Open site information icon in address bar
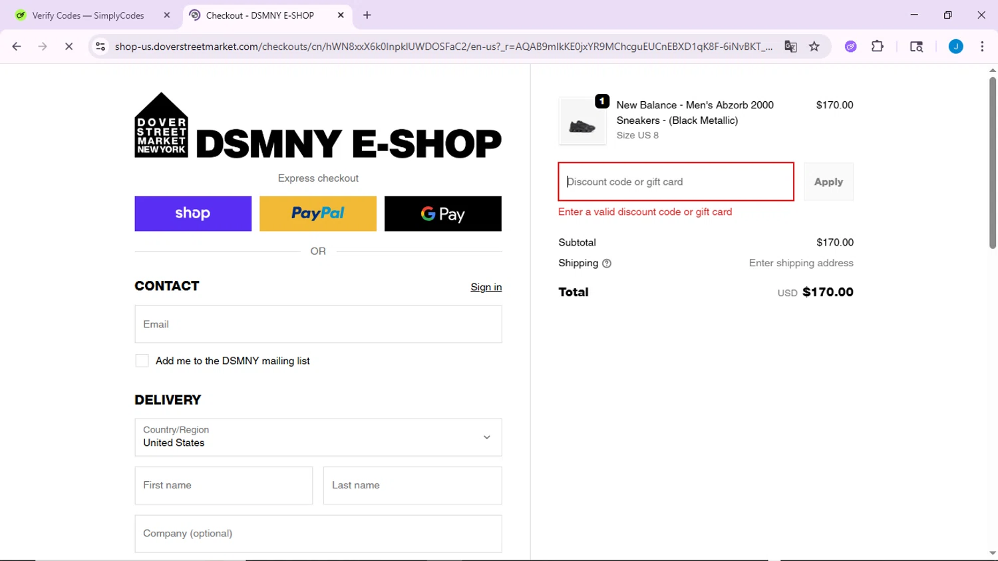 pos(100,47)
